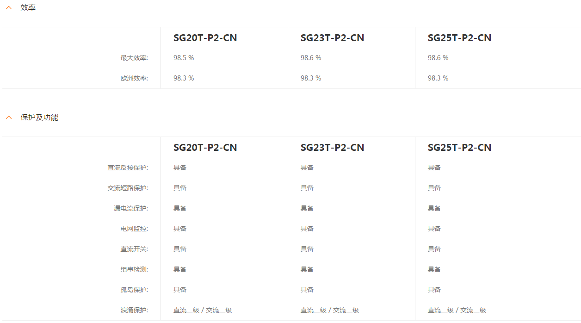Click the 电网监控 row label
The height and width of the screenshot is (323, 581).
click(x=134, y=229)
